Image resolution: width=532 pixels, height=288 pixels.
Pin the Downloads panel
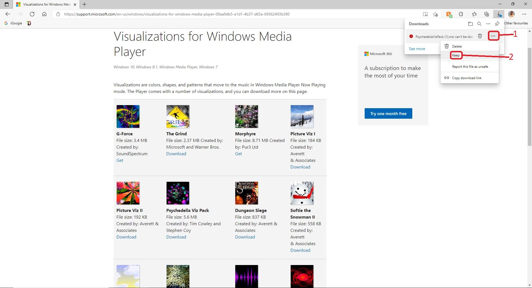pos(497,24)
